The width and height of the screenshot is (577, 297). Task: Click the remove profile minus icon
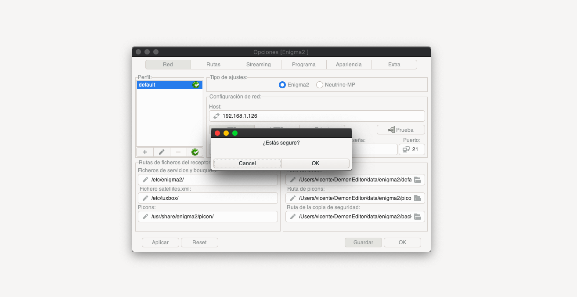(x=178, y=152)
